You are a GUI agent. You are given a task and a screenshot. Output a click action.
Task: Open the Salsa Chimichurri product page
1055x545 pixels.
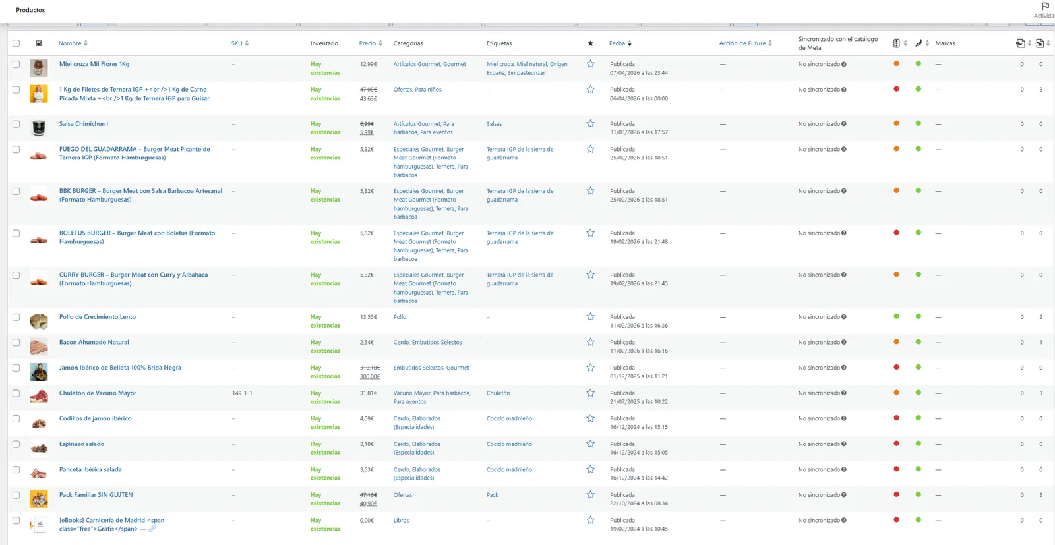coord(84,124)
